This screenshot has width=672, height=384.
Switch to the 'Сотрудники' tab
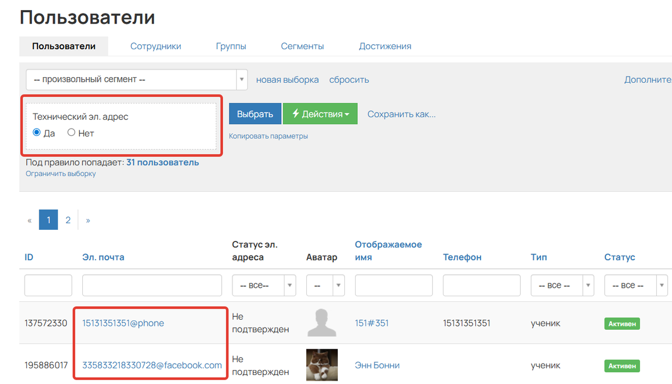click(156, 46)
